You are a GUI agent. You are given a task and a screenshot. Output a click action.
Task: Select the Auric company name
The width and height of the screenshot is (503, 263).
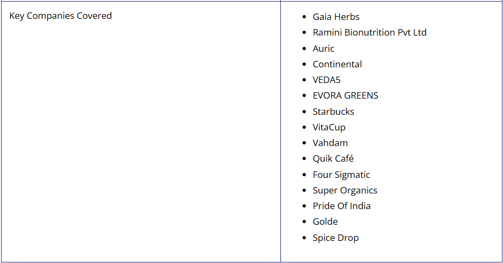323,49
